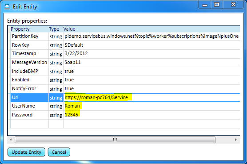
Task: Select the Enabled property cell
Action: pyautogui.click(x=29, y=80)
